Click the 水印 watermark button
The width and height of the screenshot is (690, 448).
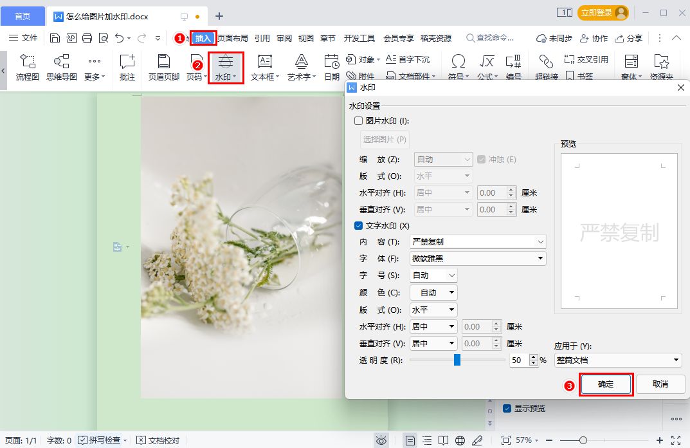tap(225, 68)
